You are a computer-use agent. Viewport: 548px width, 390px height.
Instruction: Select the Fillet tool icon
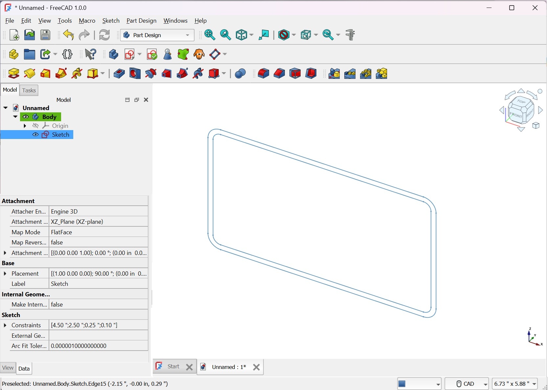point(263,74)
